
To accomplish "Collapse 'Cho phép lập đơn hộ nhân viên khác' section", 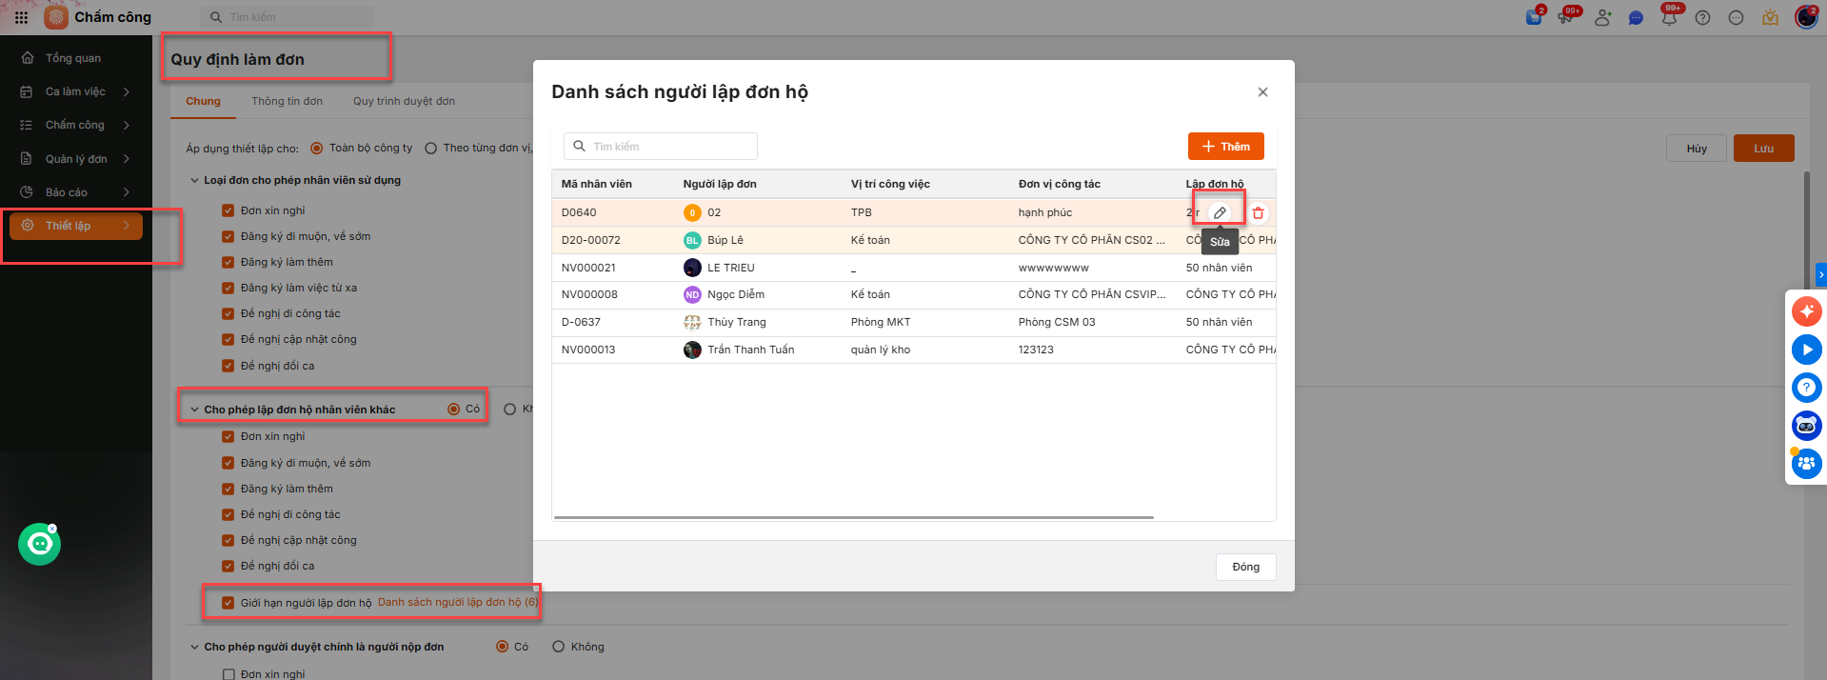I will point(194,410).
